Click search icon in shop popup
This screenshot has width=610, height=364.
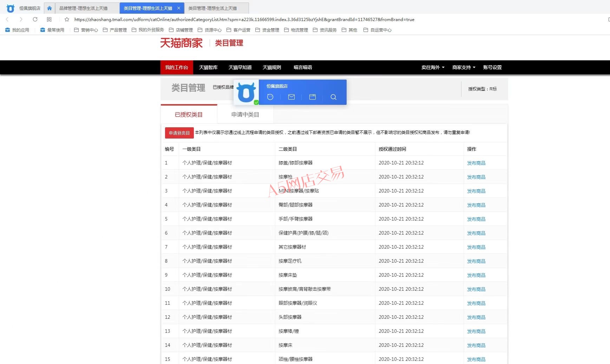(x=334, y=97)
